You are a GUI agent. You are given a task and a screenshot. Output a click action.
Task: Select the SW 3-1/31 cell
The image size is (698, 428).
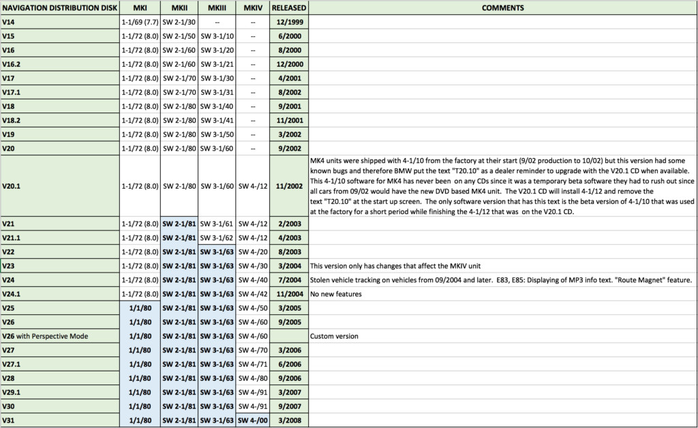click(x=217, y=92)
